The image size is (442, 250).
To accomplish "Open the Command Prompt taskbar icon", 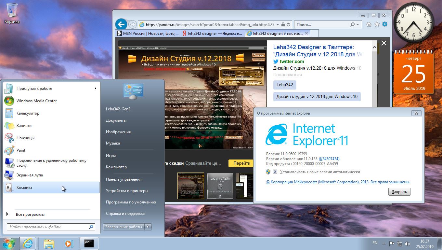I will tap(89, 243).
